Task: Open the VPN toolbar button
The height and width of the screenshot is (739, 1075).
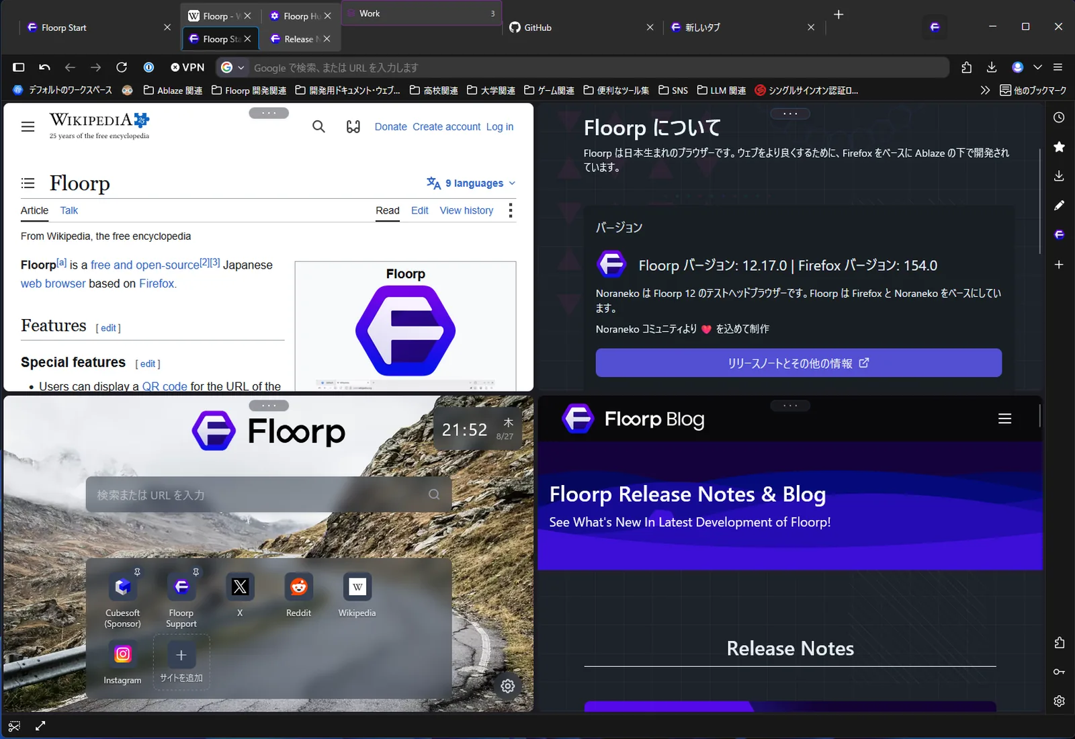Action: pyautogui.click(x=187, y=67)
